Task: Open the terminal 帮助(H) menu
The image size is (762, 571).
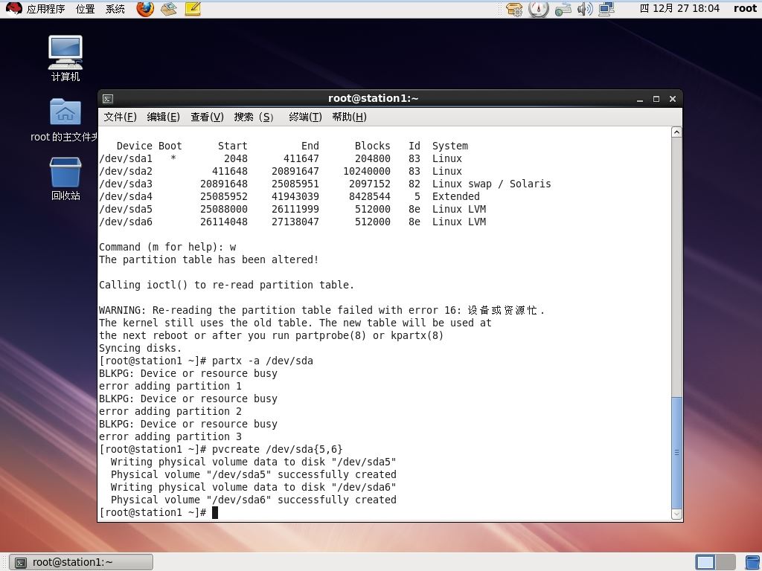Action: click(350, 117)
